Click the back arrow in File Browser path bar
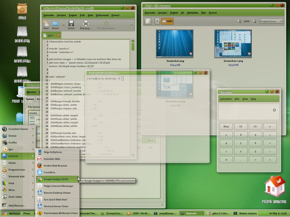Viewport: 290px width, 217px height. [x=157, y=21]
